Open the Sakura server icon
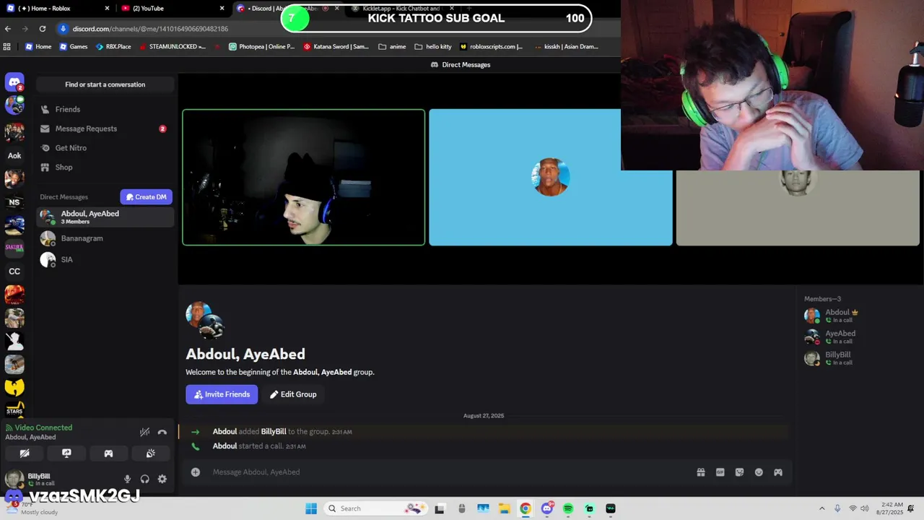Image resolution: width=924 pixels, height=520 pixels. click(x=14, y=248)
